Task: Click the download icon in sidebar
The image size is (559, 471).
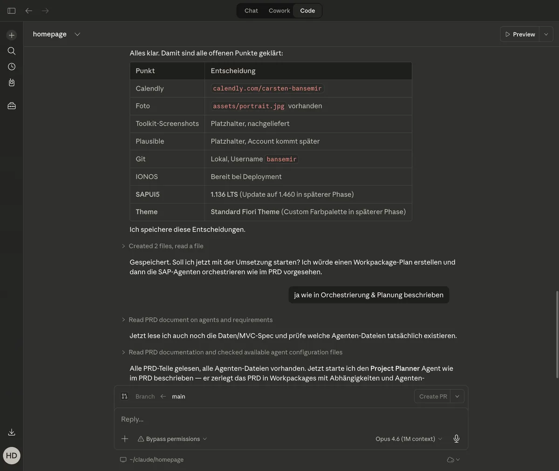Action: pos(12,432)
